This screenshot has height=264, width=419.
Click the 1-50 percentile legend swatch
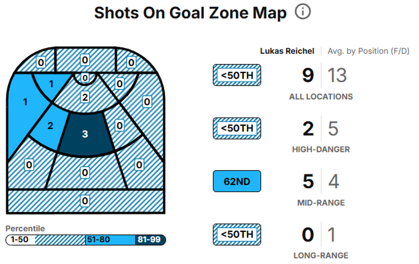coord(45,239)
